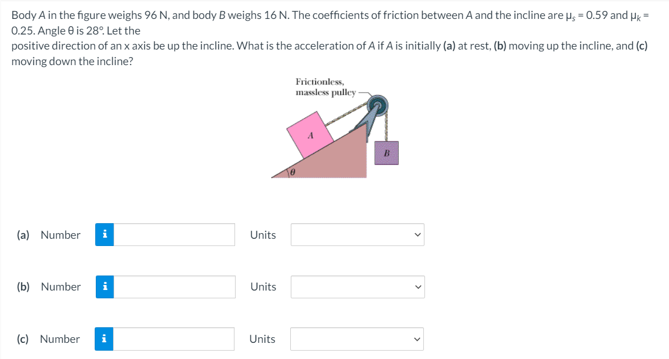Click inside the Number field for part (a)
The width and height of the screenshot is (669, 359).
point(173,234)
